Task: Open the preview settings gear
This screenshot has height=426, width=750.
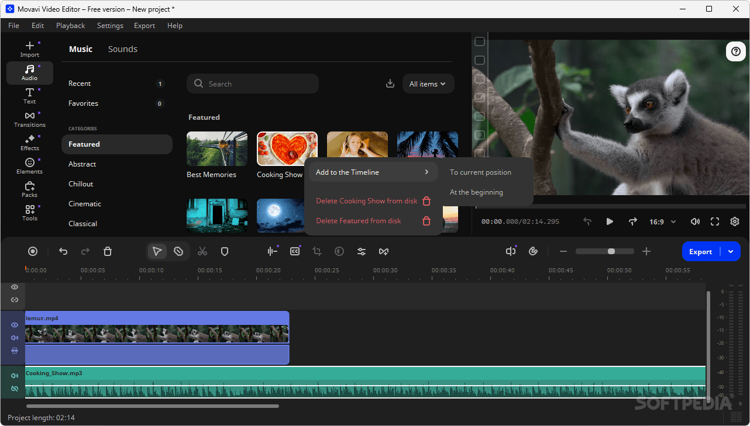Action: pyautogui.click(x=735, y=221)
